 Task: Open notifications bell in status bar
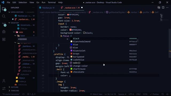(167, 94)
